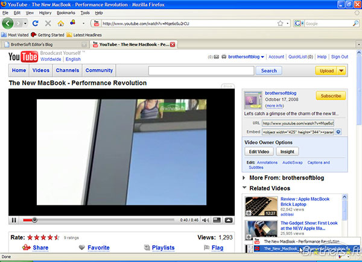Open brothersoftblog channel avatar thumbnail
Image resolution: width=362 pixels, height=262 pixels.
[x=253, y=100]
